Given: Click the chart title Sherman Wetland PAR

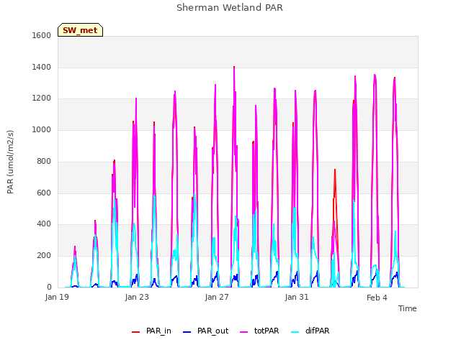Looking at the screenshot, I should click(230, 8).
